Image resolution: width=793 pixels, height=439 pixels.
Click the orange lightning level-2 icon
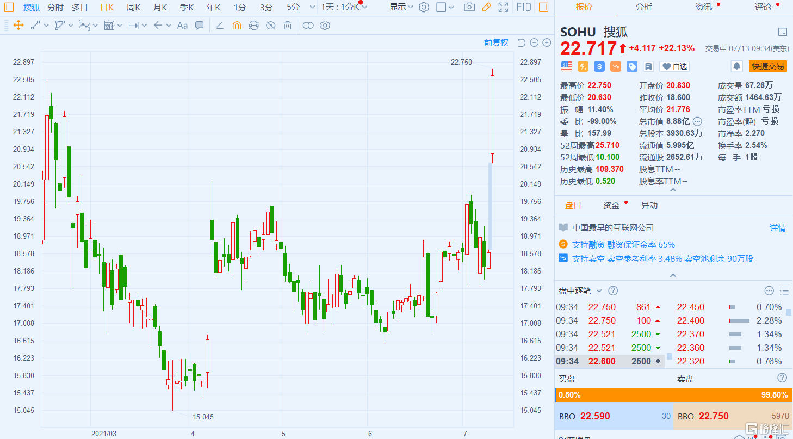[x=583, y=66]
